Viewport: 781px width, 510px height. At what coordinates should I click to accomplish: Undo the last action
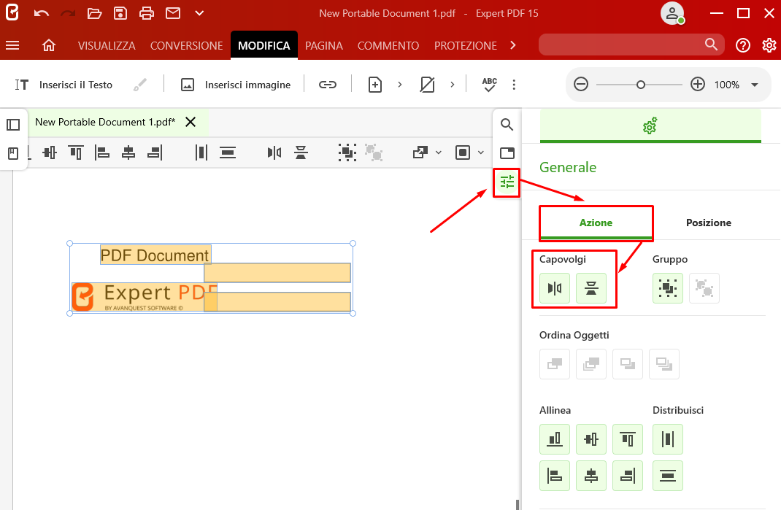click(42, 13)
